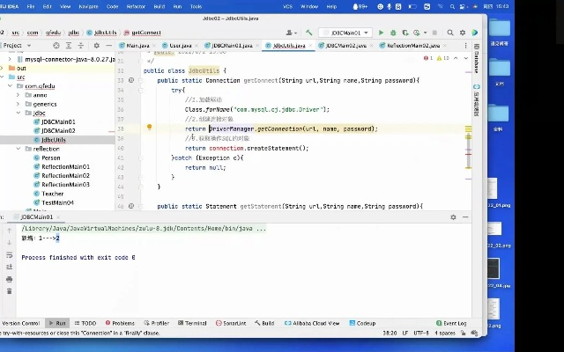The height and width of the screenshot is (352, 564).
Task: Click the green Run button in toolbar
Action: tap(381, 33)
